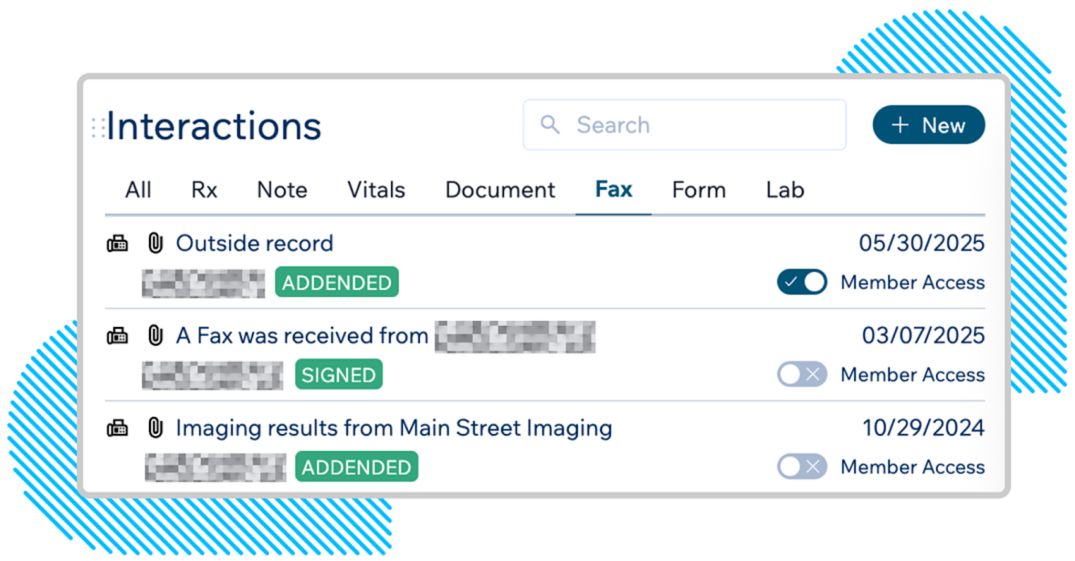Image resolution: width=1075 pixels, height=561 pixels.
Task: Grab the drag handle beside Interactions title
Action: tap(98, 127)
